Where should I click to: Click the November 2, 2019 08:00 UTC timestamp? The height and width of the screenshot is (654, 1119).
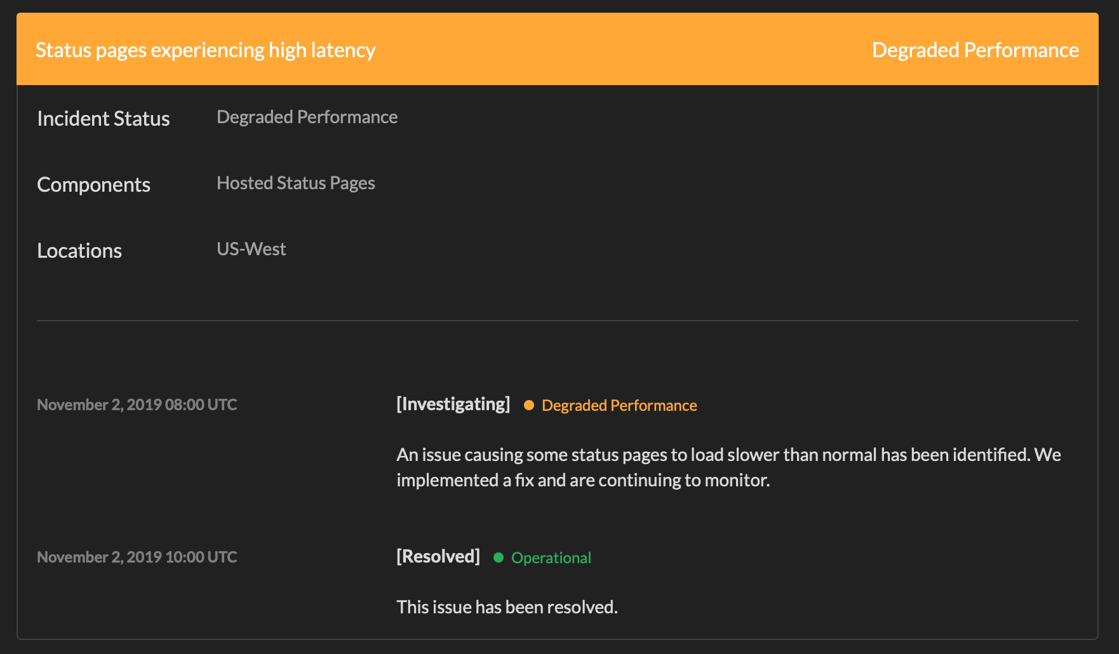pyautogui.click(x=137, y=405)
